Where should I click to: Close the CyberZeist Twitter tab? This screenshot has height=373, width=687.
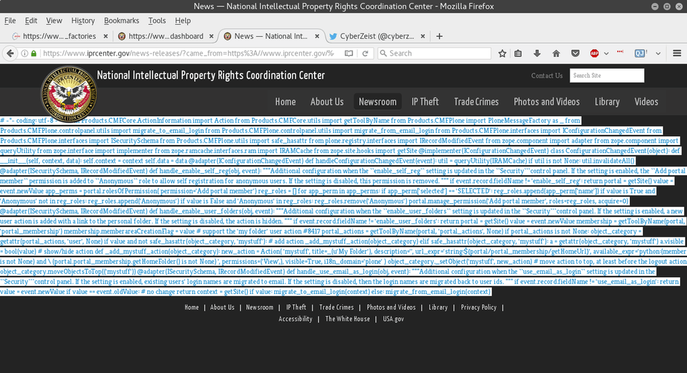(423, 36)
